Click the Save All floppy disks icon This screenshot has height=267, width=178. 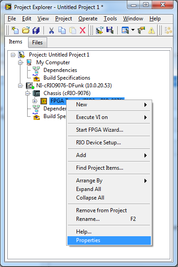point(36,30)
